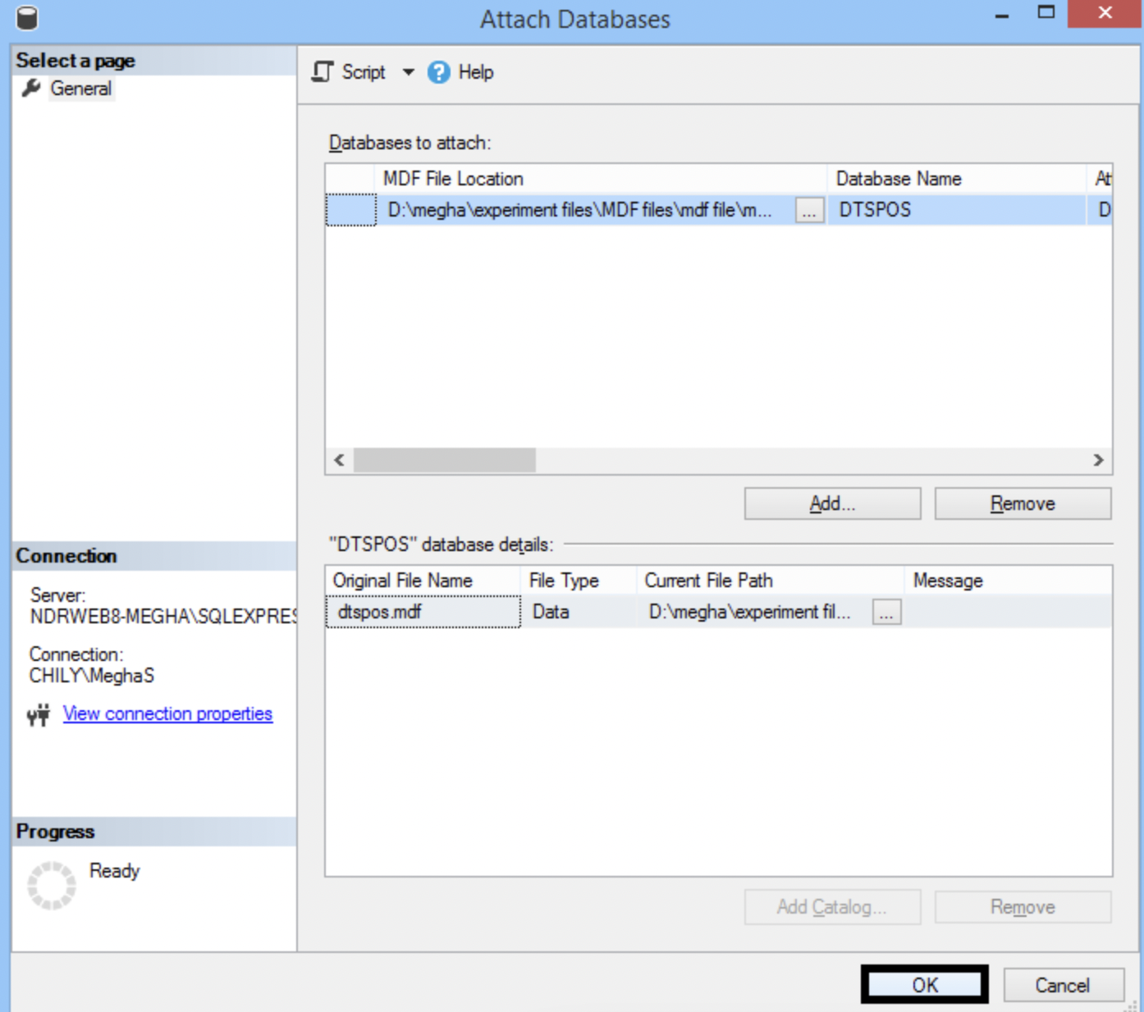Click the blue Help question icon
Viewport: 1144px width, 1012px height.
439,72
